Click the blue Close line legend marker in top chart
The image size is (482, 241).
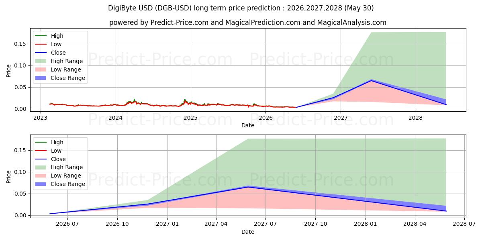tap(41, 53)
